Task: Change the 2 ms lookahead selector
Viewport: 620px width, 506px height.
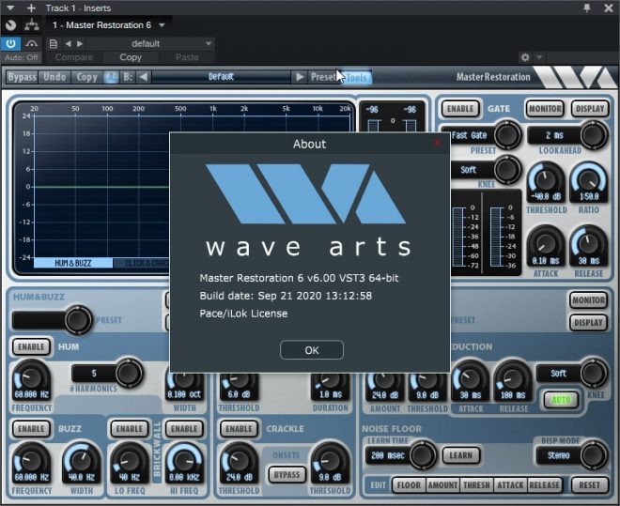Action: (567, 135)
